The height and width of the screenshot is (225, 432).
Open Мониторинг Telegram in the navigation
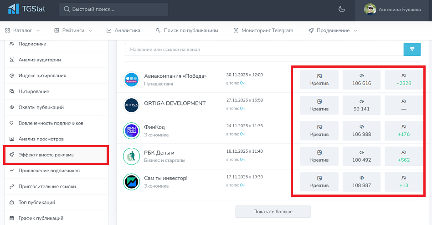pos(263,30)
